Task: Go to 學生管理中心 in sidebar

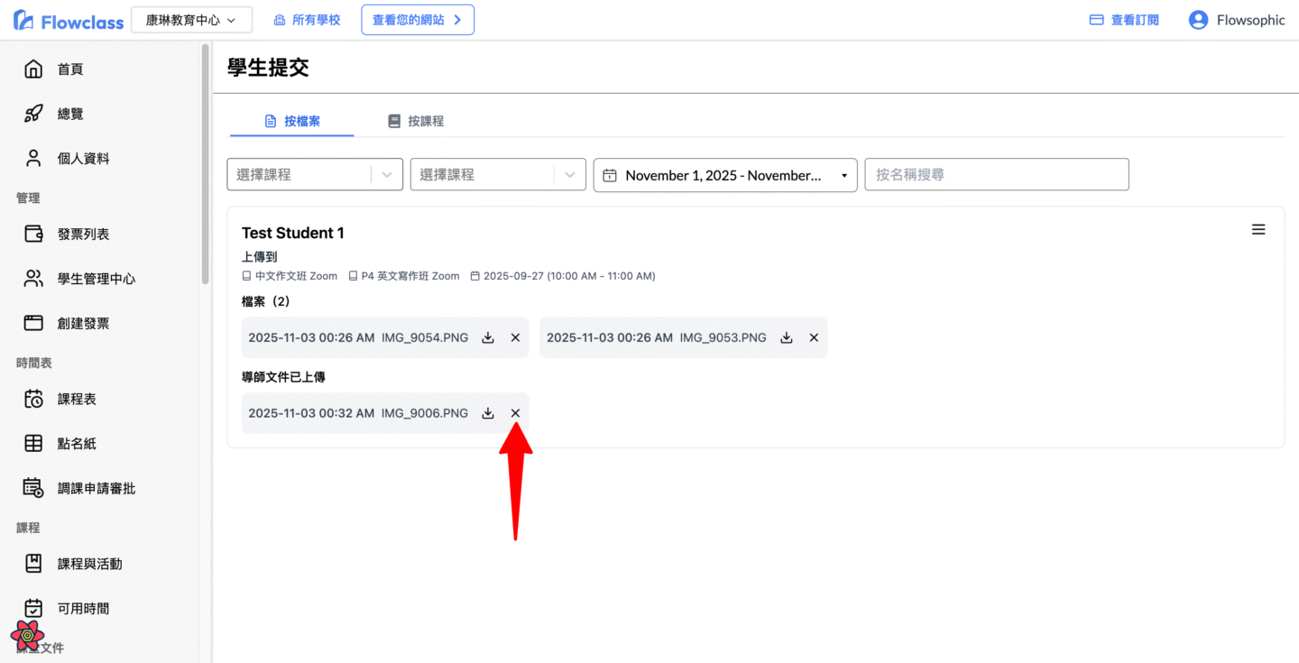Action: click(x=96, y=279)
